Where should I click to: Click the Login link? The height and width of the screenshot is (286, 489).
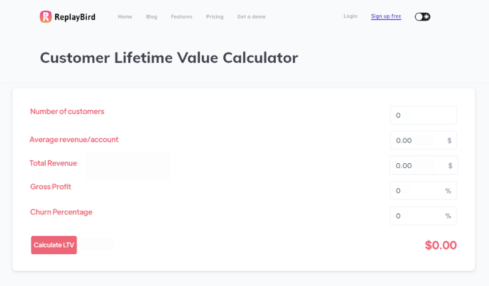point(350,16)
